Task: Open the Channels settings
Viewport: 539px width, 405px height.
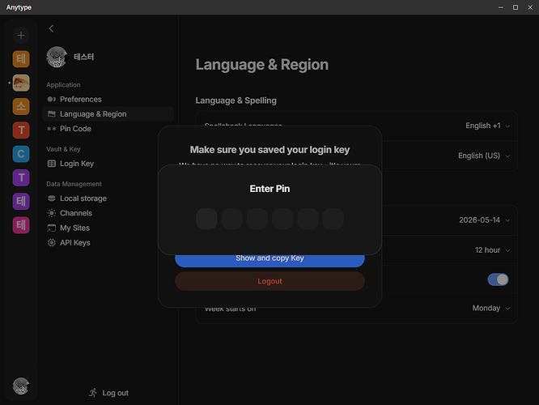Action: (x=108, y=213)
